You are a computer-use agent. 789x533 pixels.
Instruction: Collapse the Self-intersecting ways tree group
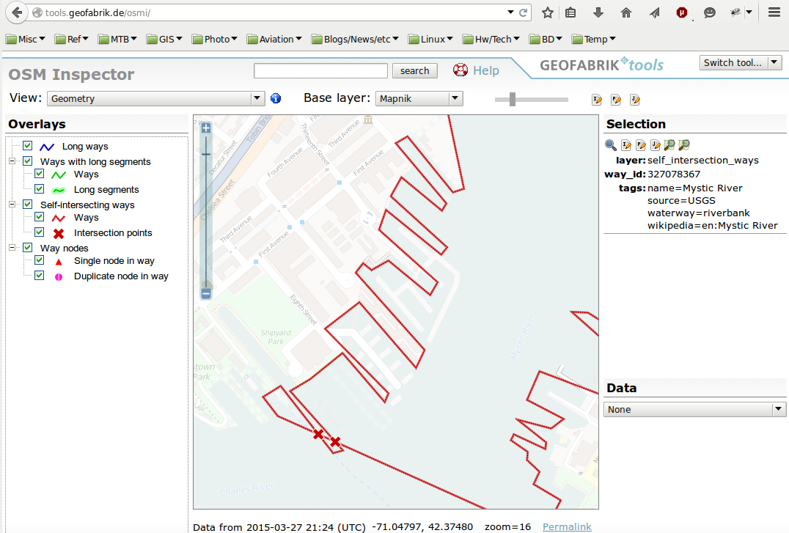coord(12,205)
